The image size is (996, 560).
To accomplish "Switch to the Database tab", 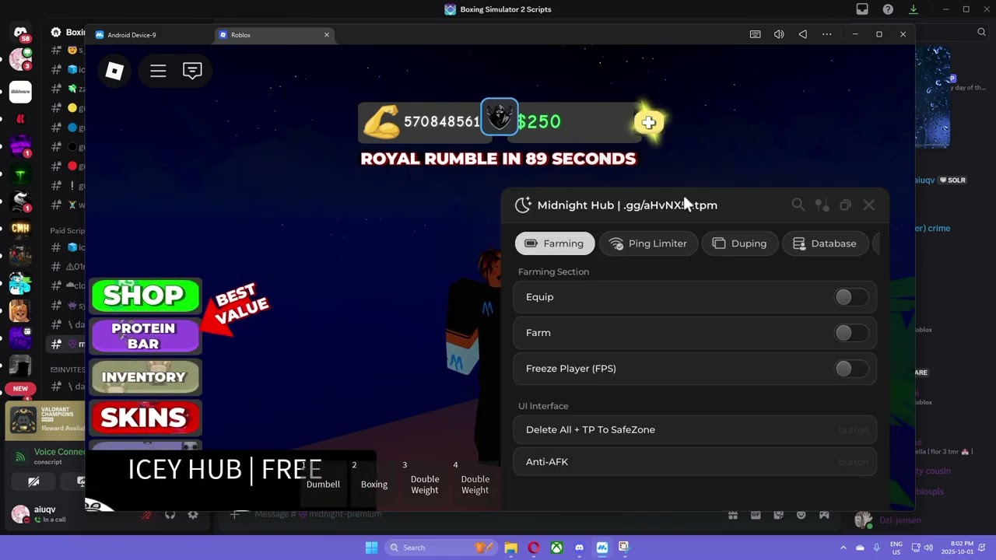I will pyautogui.click(x=826, y=243).
